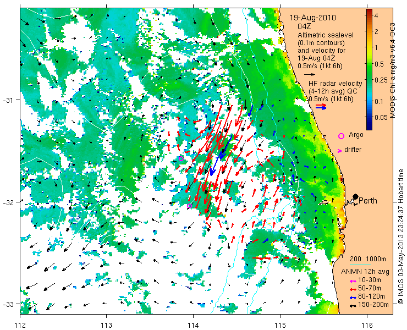Click the black arrow icon beside 150-200m
This screenshot has height=330, width=407.
pos(352,306)
